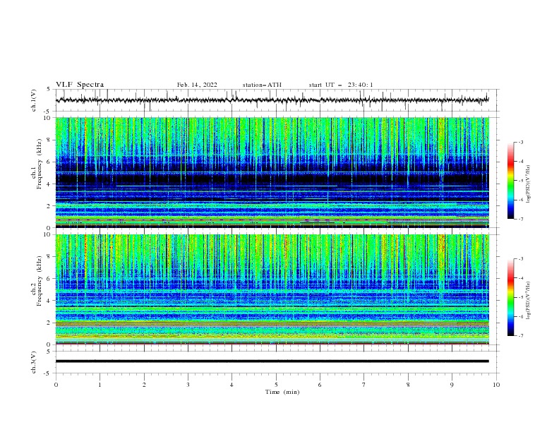The width and height of the screenshot is (559, 432).
Task: Click the log(PSD) label beside ch.2 color bar
Action: [x=528, y=301]
